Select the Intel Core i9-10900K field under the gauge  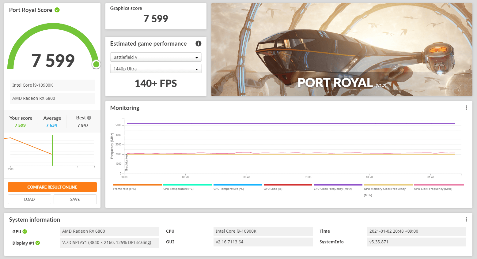click(52, 85)
